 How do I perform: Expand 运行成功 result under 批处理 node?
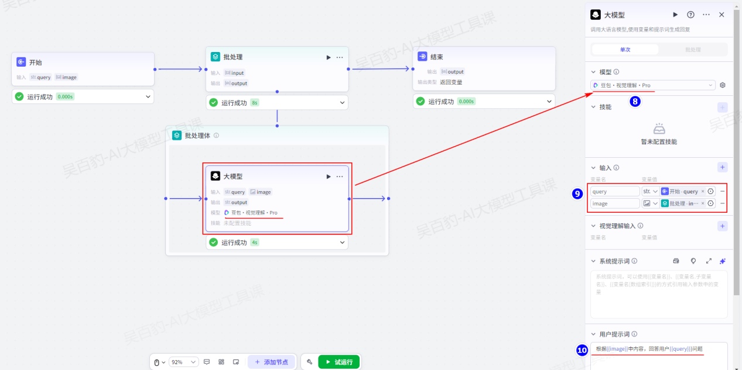(342, 103)
